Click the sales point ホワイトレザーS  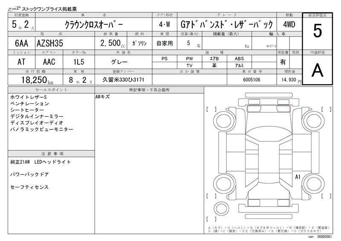tap(29, 97)
